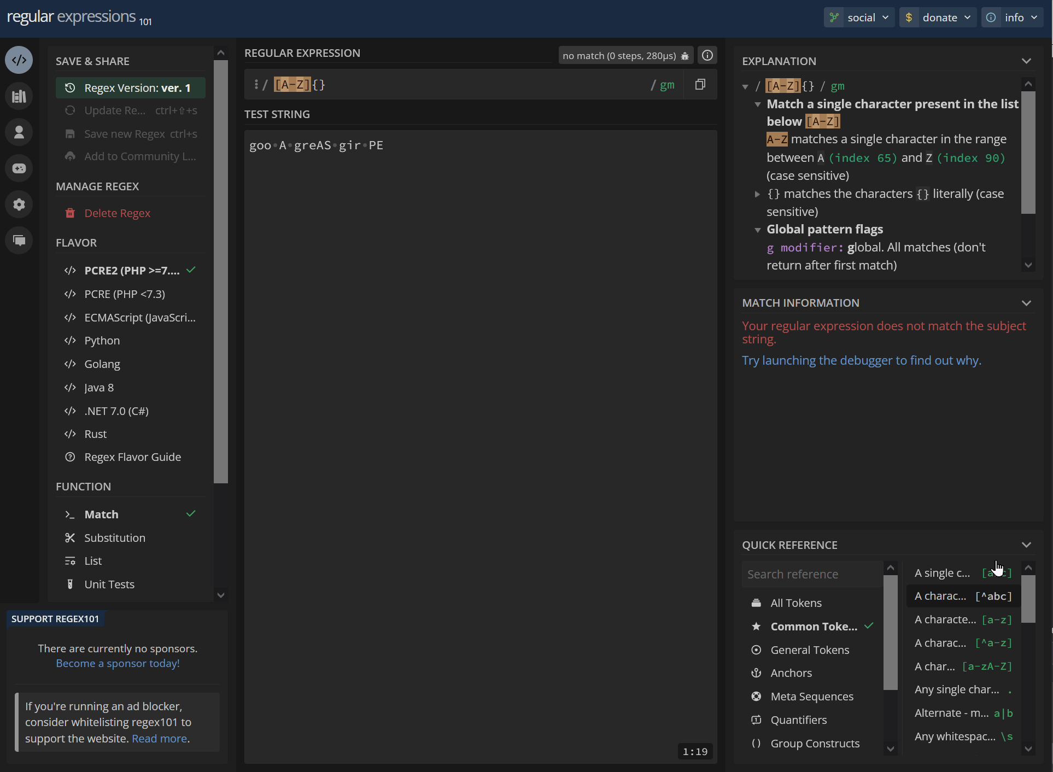Viewport: 1053px width, 772px height.
Task: Click the quick reference token list scrollbar
Action: click(x=1028, y=599)
